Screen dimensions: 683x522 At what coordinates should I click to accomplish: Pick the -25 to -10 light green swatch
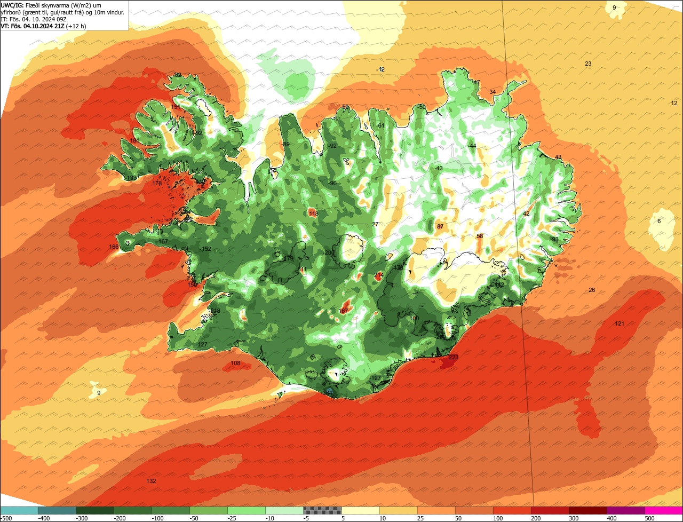pyautogui.click(x=247, y=510)
